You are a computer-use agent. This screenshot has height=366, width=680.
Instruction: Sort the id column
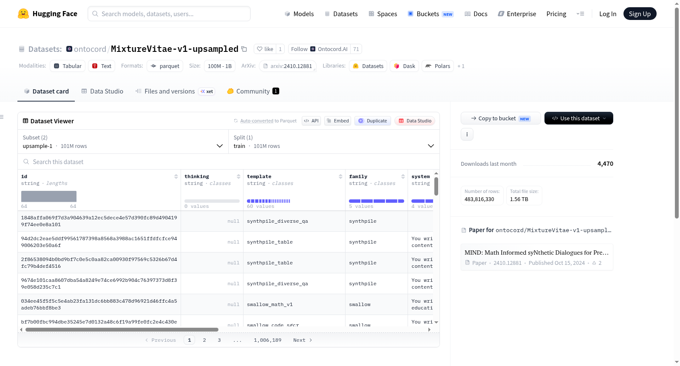(x=176, y=176)
